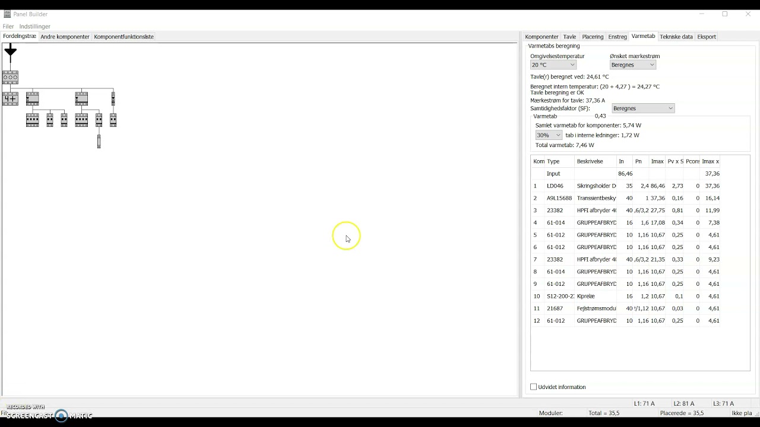Select the three-circle fuse holder component
The height and width of the screenshot is (427, 760).
point(10,77)
